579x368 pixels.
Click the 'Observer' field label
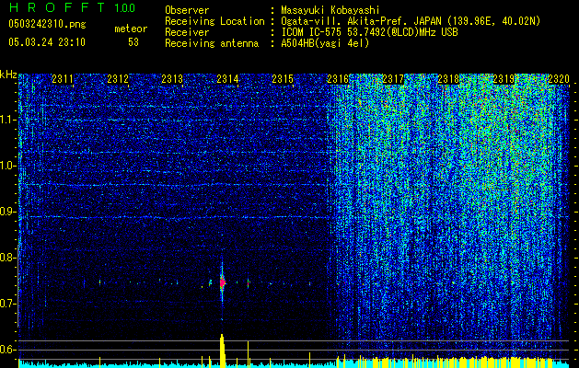coord(187,10)
